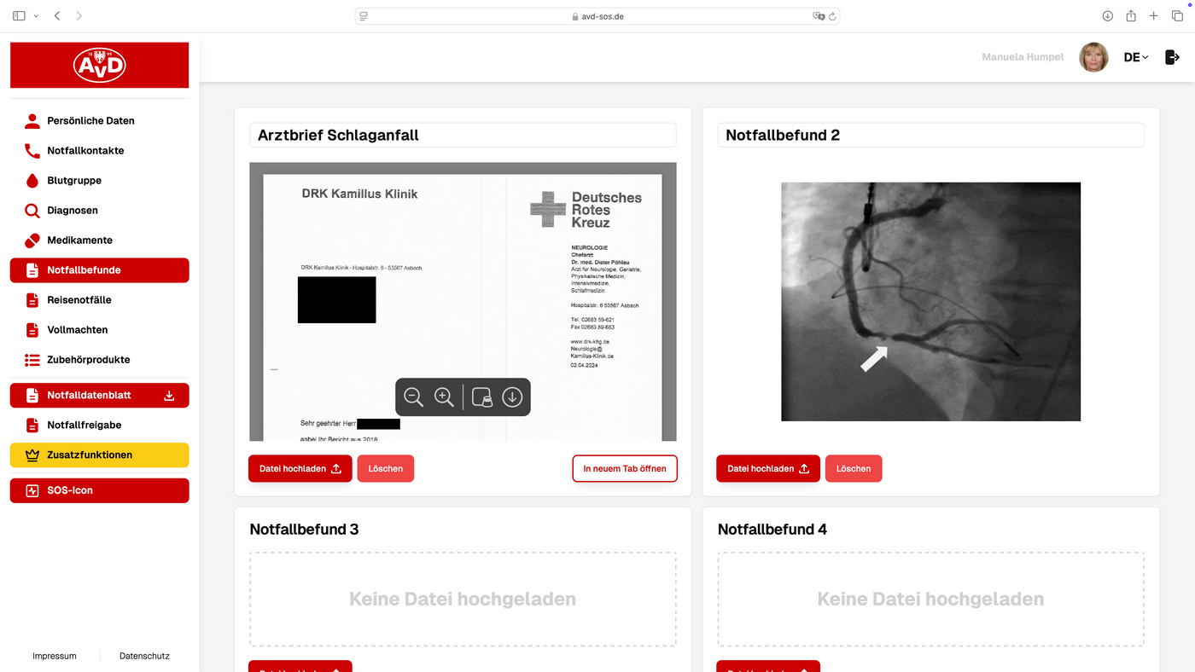Open Notfallfreigabe in the sidebar
Image resolution: width=1195 pixels, height=672 pixels.
[x=99, y=425]
